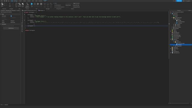The height and width of the screenshot is (108, 192).
Task: Click the Stop playback icon
Action: pos(41,4)
